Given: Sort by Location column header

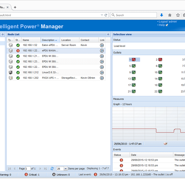Looking at the screenshot, I should (70, 40).
